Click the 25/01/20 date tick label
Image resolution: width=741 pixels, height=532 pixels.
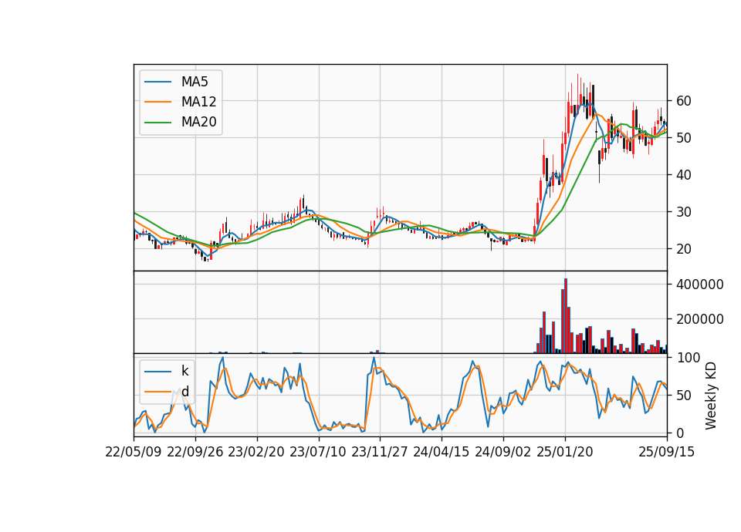coord(565,452)
